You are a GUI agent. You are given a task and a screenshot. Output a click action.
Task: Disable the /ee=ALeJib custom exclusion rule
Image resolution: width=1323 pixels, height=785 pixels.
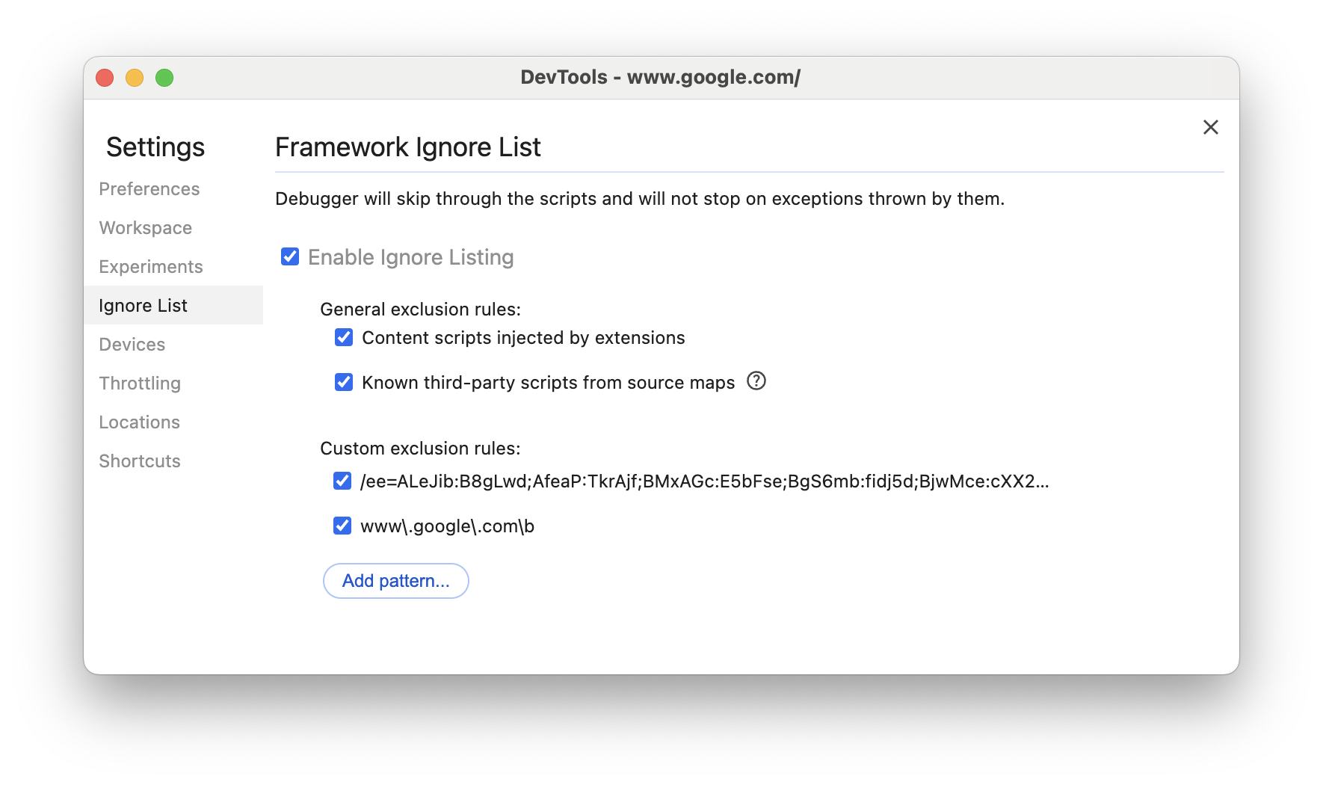342,481
